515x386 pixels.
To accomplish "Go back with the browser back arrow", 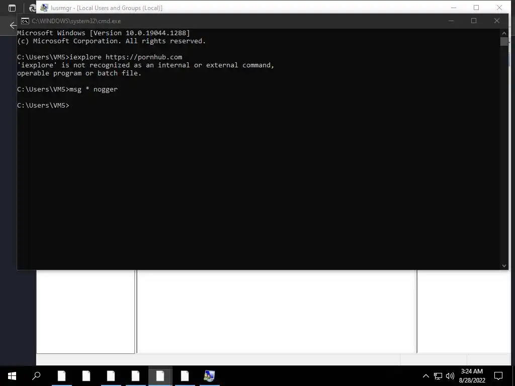I will (x=13, y=25).
